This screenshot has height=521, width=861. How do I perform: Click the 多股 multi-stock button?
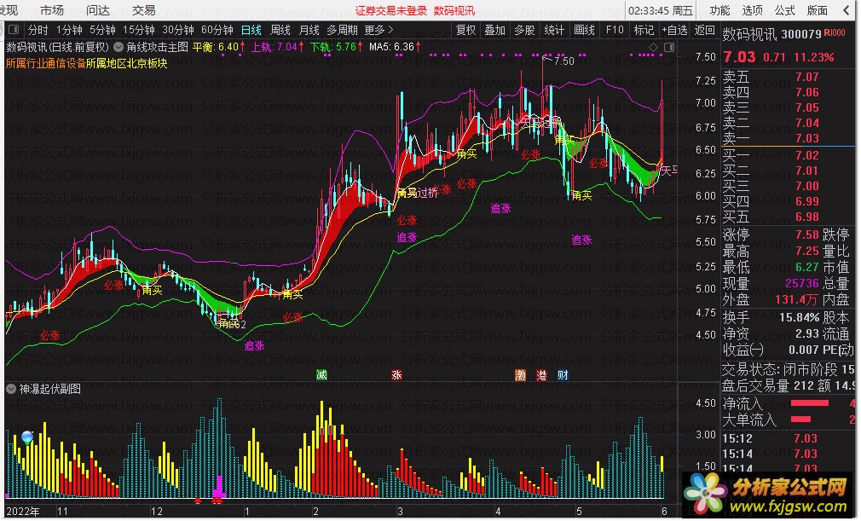tap(524, 30)
